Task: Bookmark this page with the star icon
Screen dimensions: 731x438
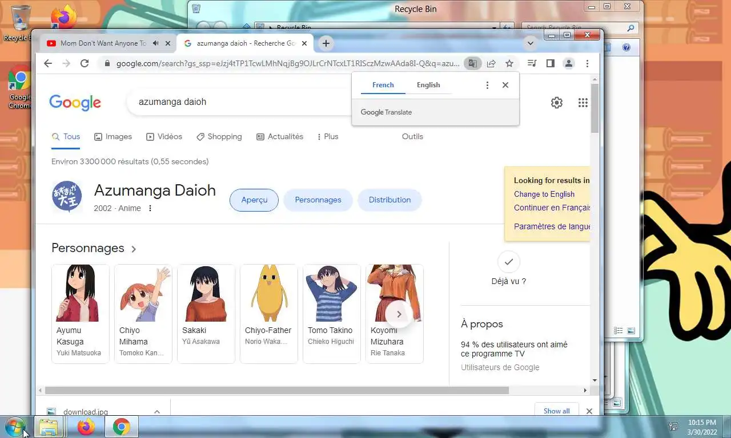Action: (x=509, y=63)
